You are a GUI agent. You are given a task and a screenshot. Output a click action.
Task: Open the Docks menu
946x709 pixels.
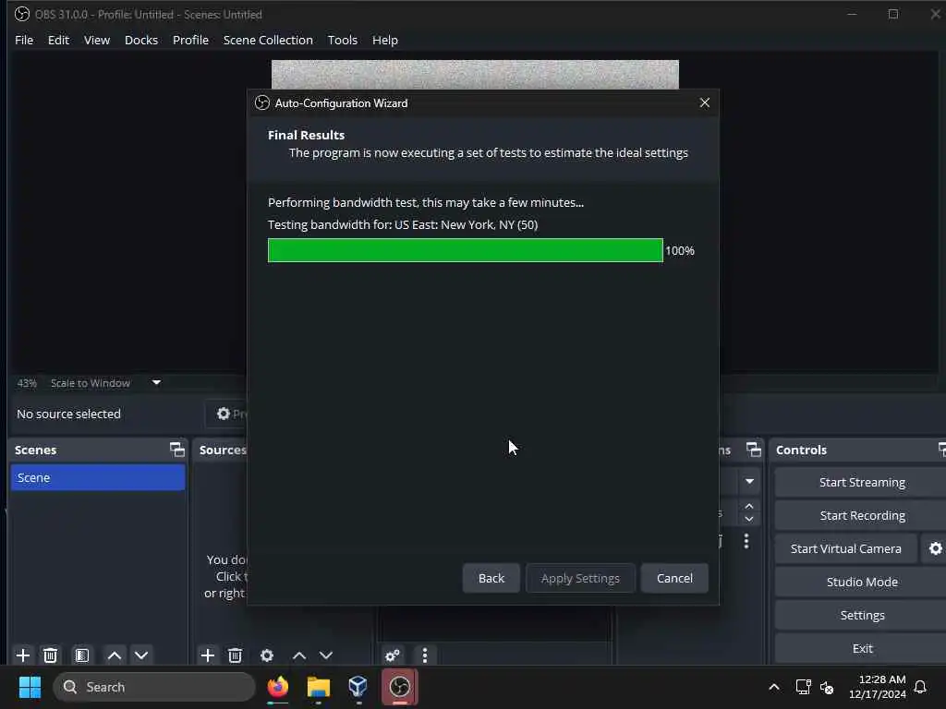click(141, 40)
